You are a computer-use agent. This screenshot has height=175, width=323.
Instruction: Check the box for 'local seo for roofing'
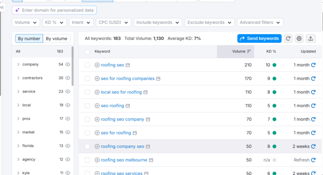click(87, 92)
